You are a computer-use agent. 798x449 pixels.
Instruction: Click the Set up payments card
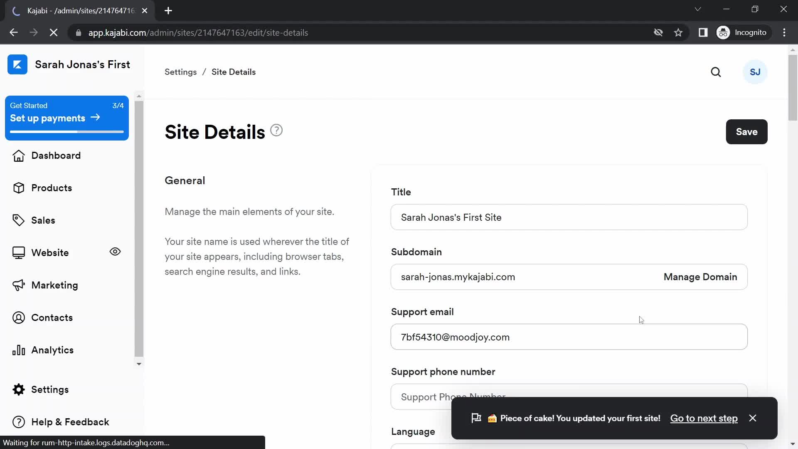[x=67, y=118]
